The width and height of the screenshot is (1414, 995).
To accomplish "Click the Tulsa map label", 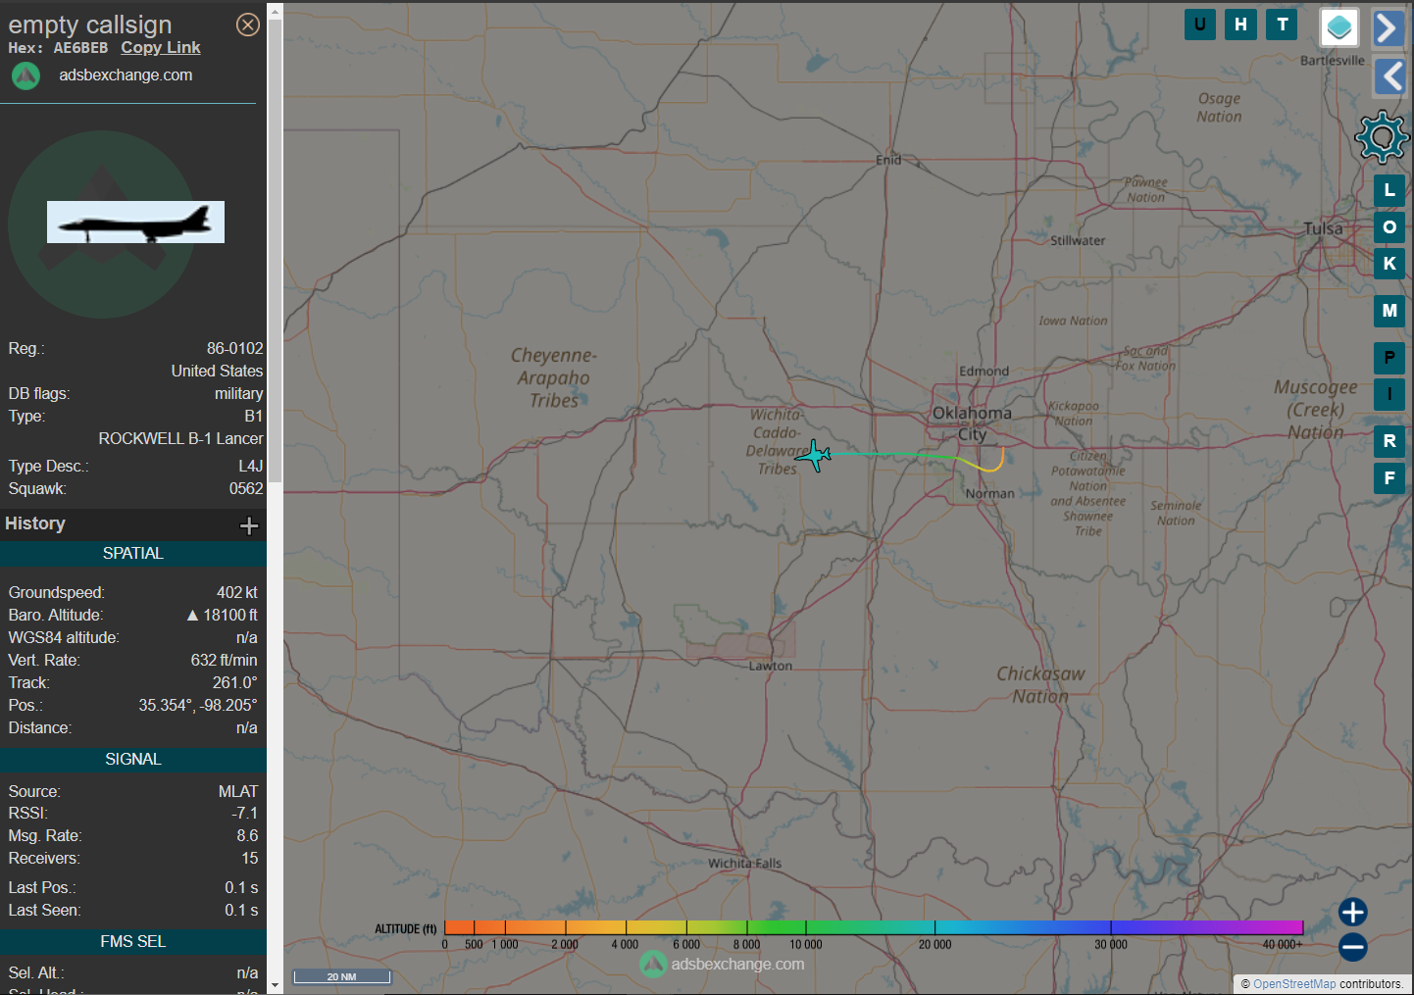I will point(1323,228).
